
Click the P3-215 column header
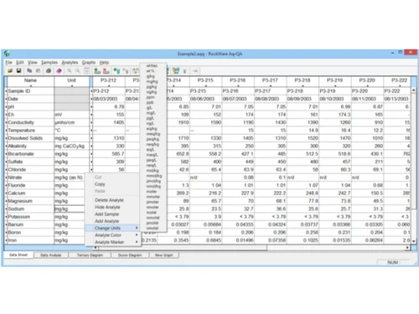(x=205, y=81)
